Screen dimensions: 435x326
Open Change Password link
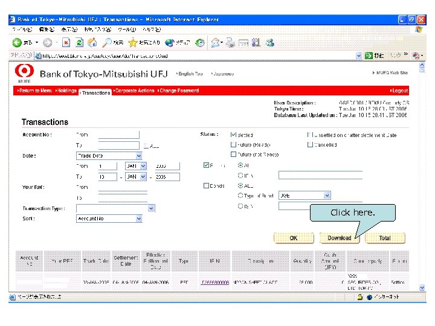pos(178,91)
